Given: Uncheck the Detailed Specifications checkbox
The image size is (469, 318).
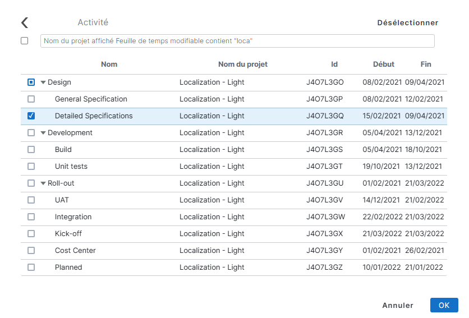Looking at the screenshot, I should [x=31, y=116].
